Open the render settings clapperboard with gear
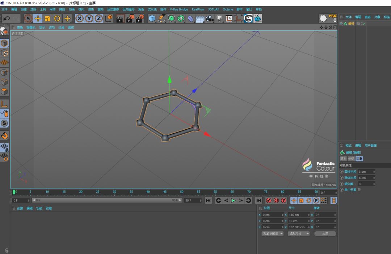 coord(140,18)
